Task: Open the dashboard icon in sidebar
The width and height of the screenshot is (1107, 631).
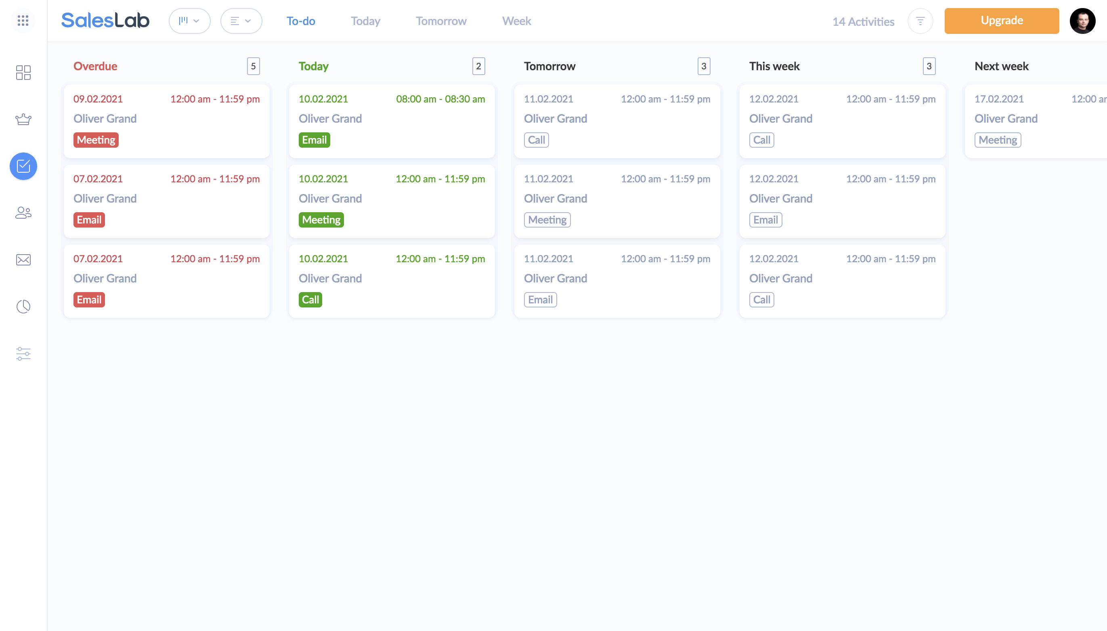Action: [23, 72]
